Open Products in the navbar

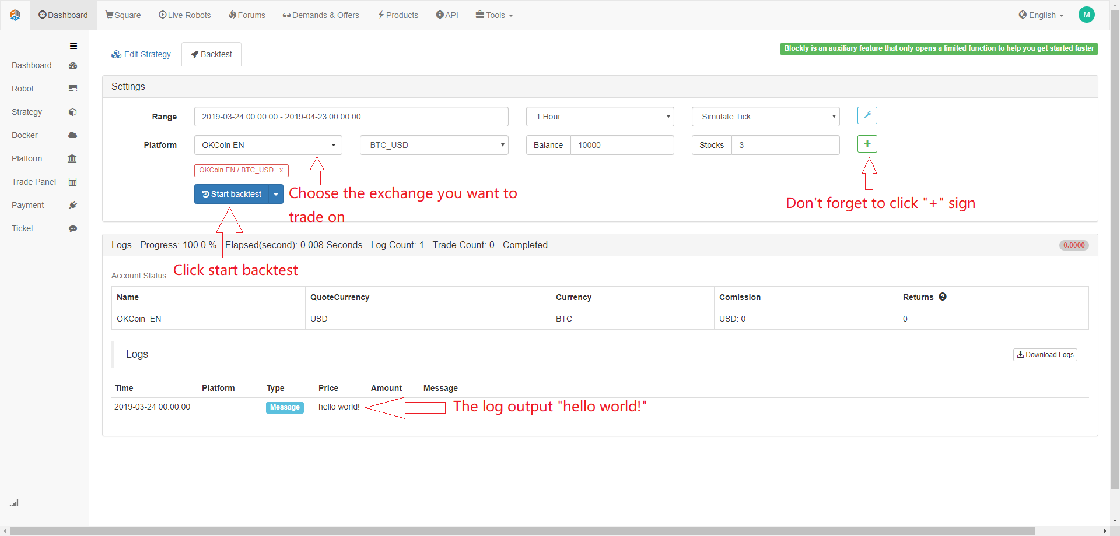click(398, 15)
